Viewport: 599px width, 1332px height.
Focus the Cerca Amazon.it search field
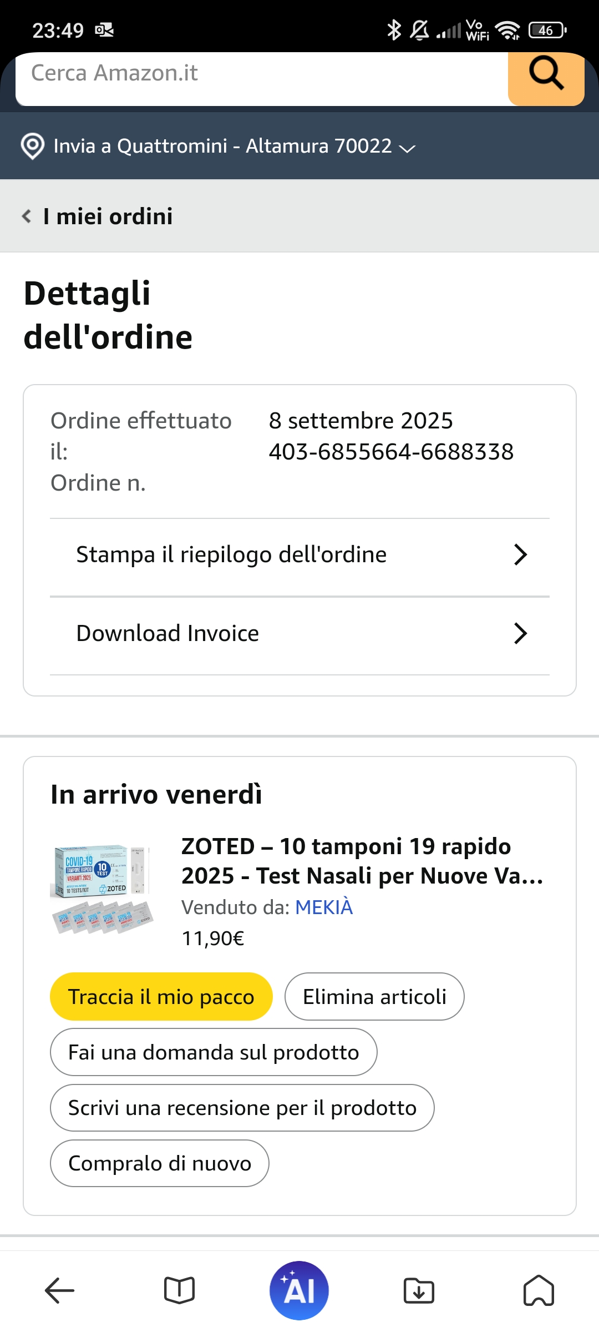click(x=261, y=74)
